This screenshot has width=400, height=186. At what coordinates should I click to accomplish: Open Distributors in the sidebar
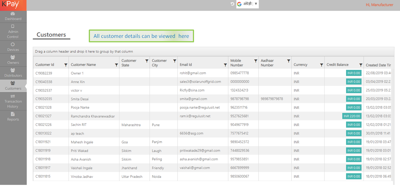pos(13,70)
